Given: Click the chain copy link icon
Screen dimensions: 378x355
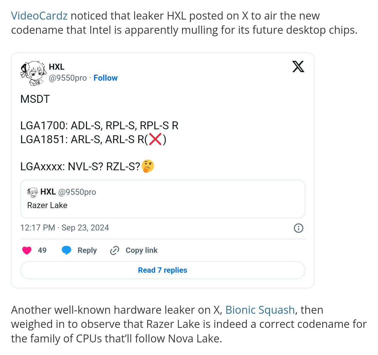Looking at the screenshot, I should (114, 250).
